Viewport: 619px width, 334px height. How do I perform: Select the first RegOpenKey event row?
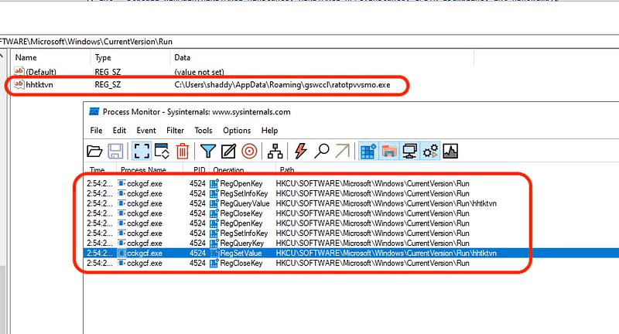352,183
